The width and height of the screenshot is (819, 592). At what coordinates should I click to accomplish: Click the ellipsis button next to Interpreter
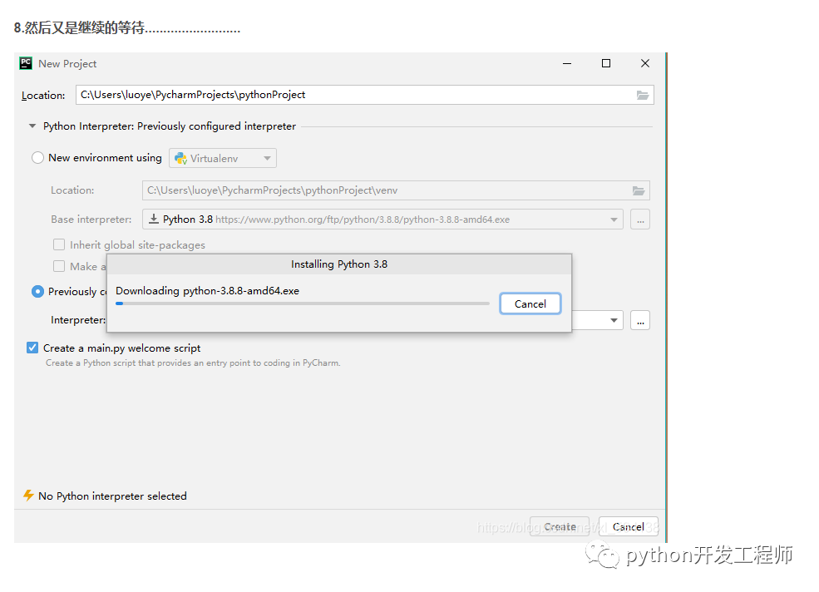pyautogui.click(x=640, y=320)
